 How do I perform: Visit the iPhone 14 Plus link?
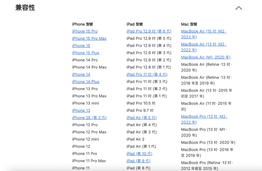pos(85,82)
